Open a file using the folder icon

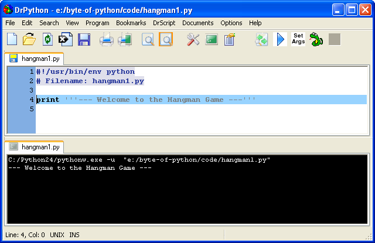coord(29,39)
